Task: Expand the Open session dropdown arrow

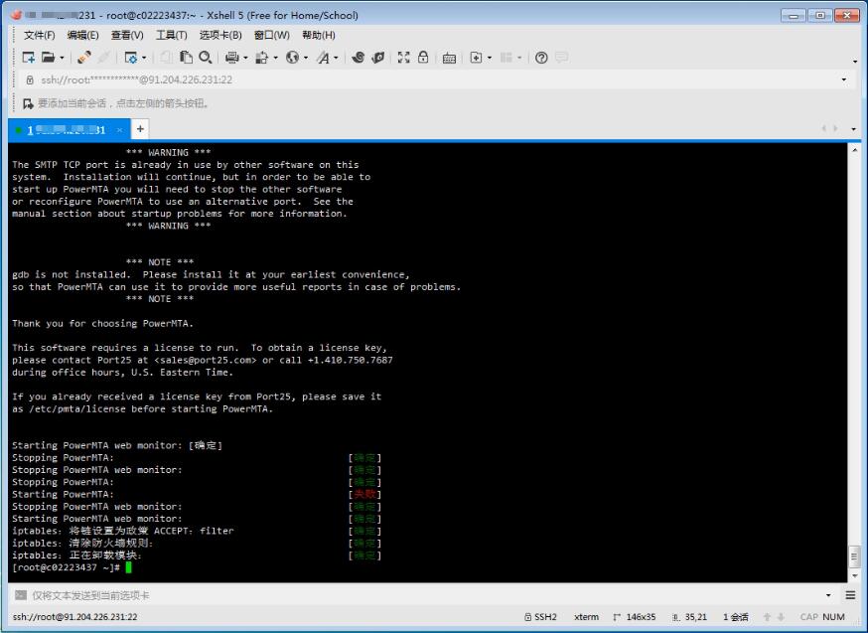Action: pos(62,58)
